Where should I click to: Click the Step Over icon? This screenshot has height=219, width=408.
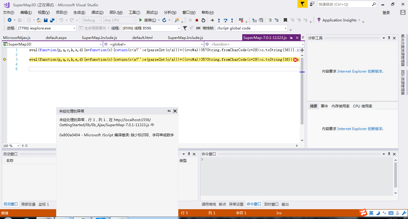(x=226, y=20)
